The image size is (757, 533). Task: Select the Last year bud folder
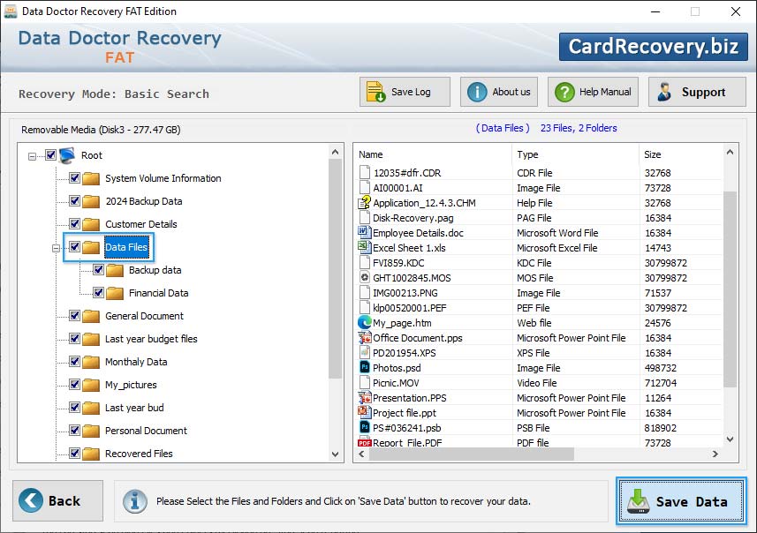(x=134, y=408)
